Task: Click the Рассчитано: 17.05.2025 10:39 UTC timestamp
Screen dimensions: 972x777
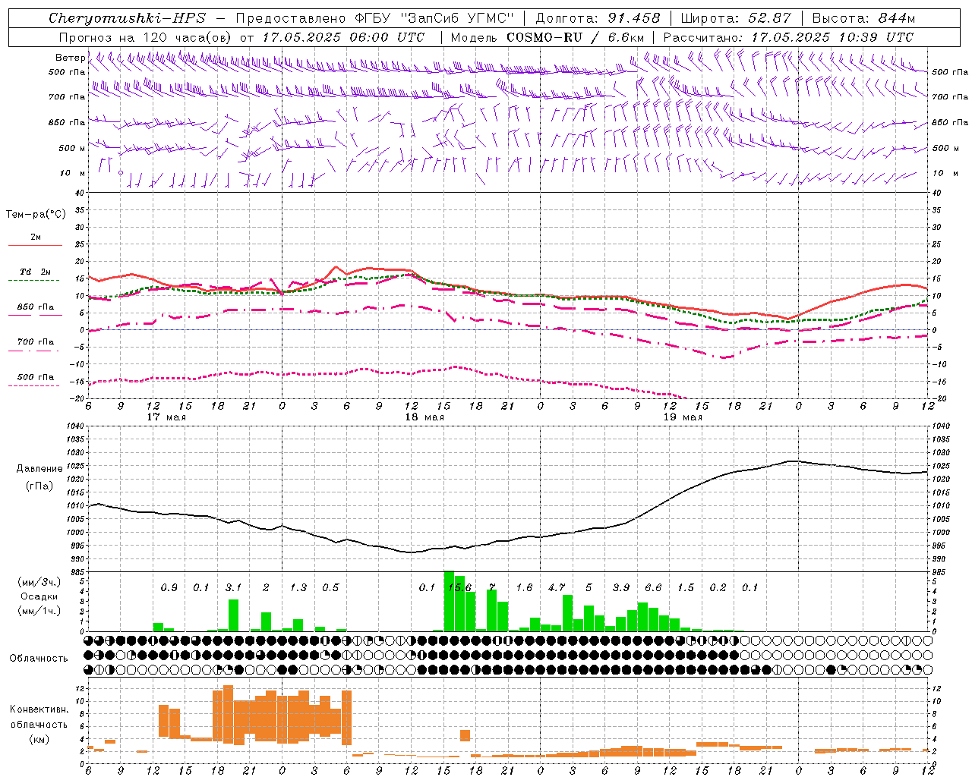Action: (x=788, y=37)
